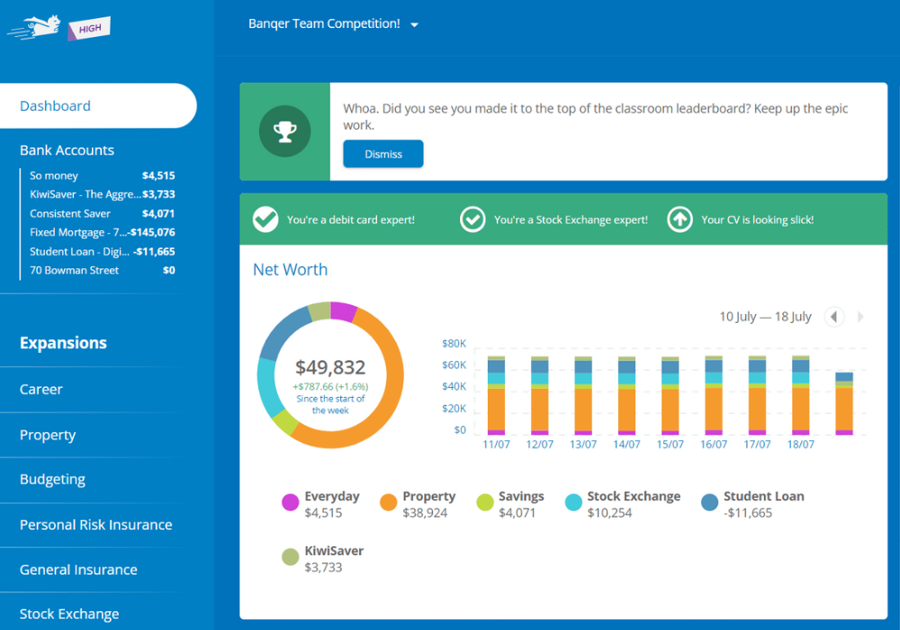900x630 pixels.
Task: Click the Banqer logo
Action: tap(58, 27)
